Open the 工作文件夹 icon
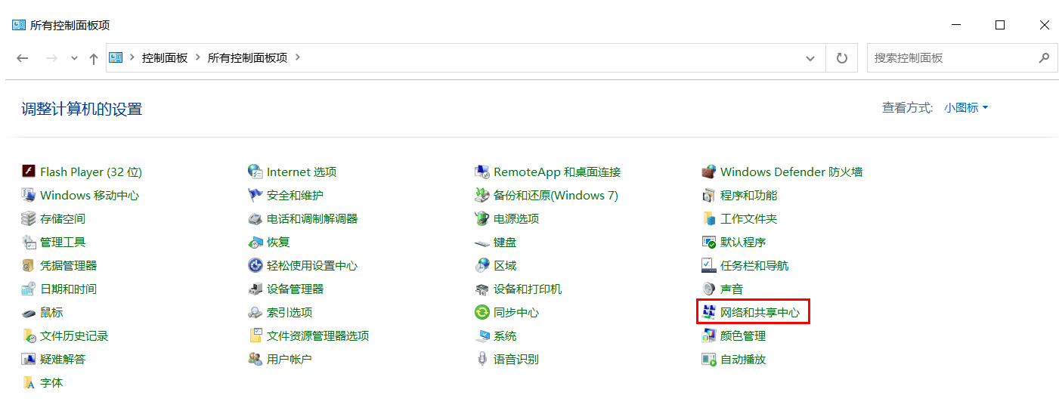 click(709, 218)
